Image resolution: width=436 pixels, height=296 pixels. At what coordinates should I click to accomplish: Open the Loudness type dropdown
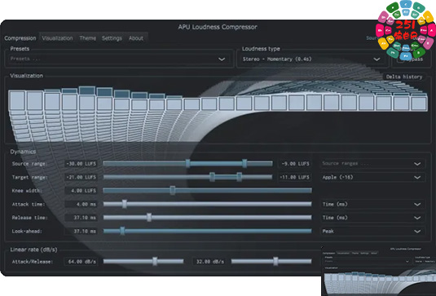pos(312,59)
